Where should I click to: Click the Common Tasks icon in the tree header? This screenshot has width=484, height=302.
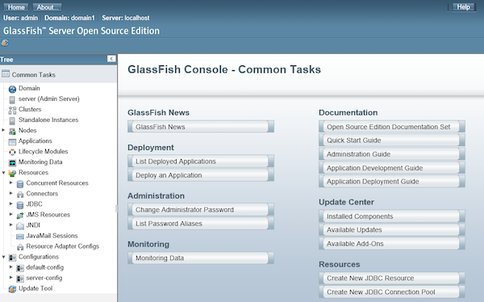[x=6, y=73]
